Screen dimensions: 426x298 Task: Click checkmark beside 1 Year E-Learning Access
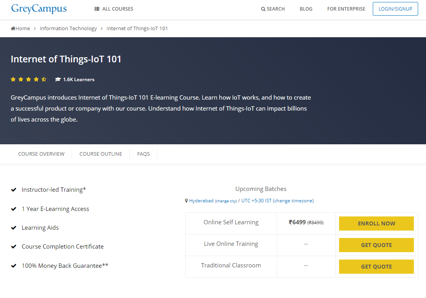click(14, 209)
